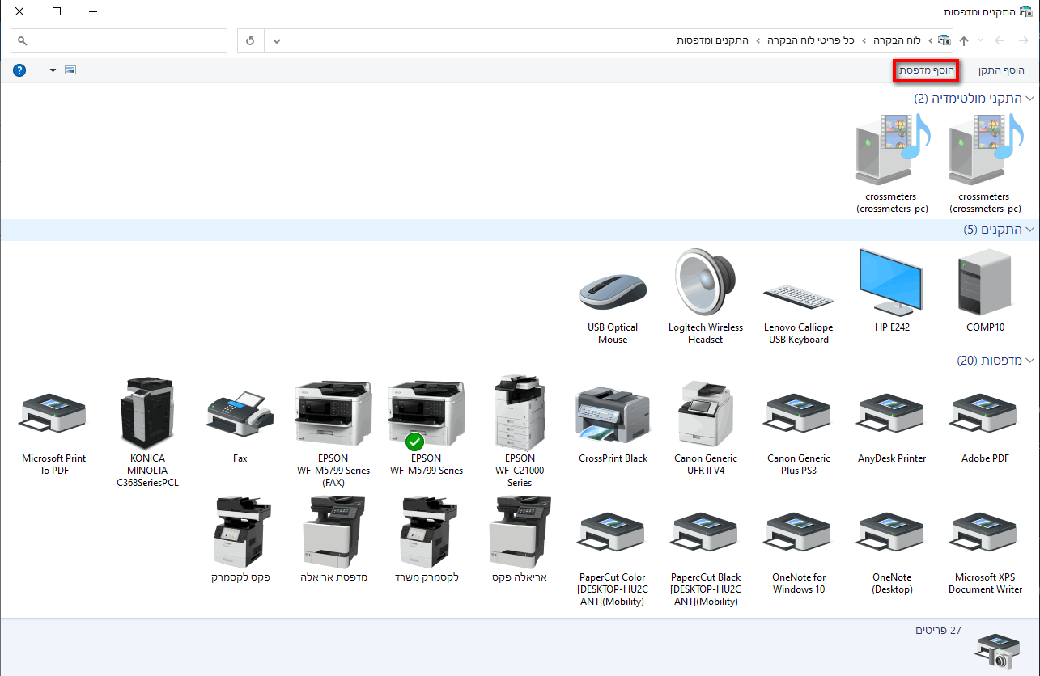Click the details pane printer camera icon
The height and width of the screenshot is (676, 1040).
pos(996,650)
